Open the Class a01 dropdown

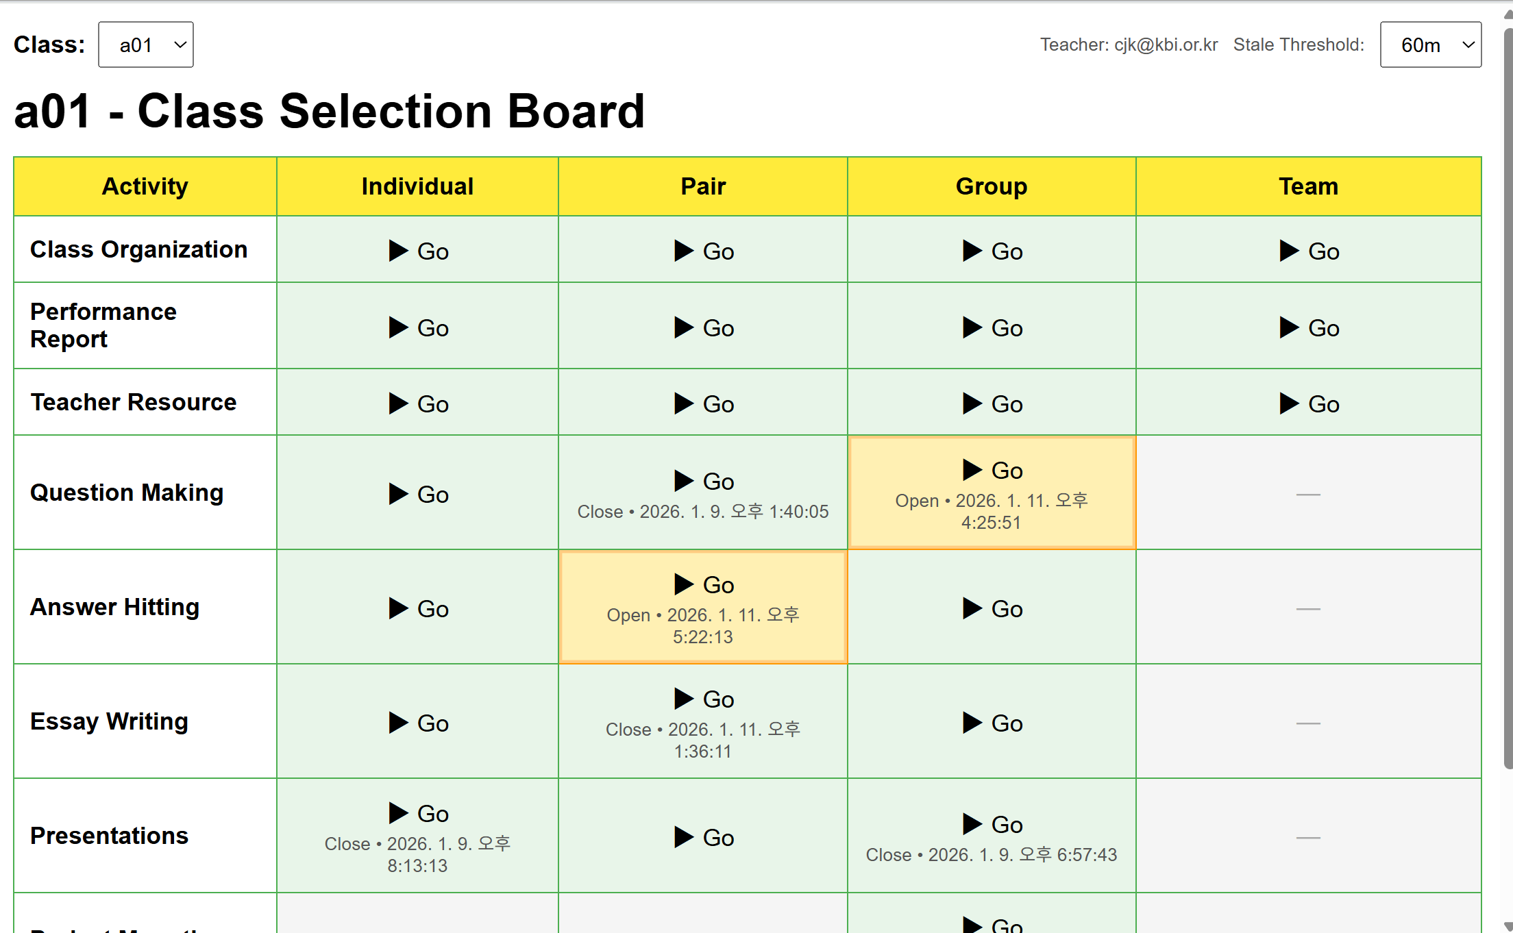coord(146,45)
